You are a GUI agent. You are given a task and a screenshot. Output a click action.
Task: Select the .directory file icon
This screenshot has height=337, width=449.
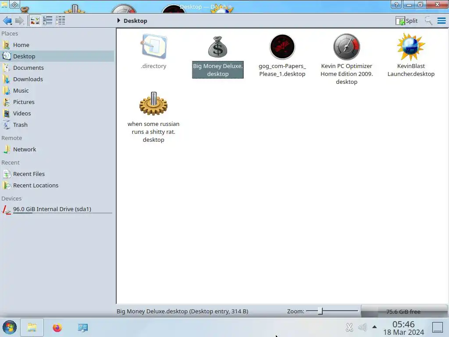[153, 47]
